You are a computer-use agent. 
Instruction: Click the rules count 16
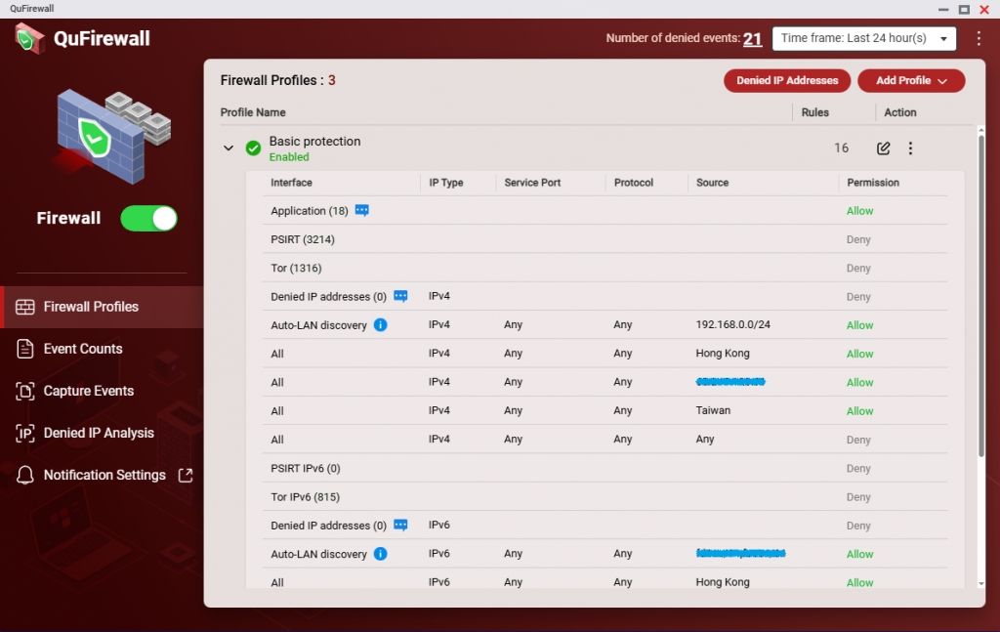coord(841,147)
